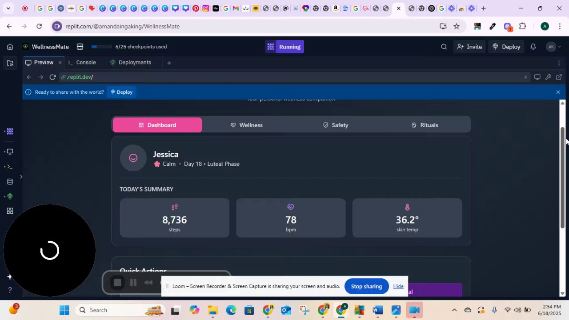
Task: Open preview devtools wrench icon
Action: coord(548,77)
